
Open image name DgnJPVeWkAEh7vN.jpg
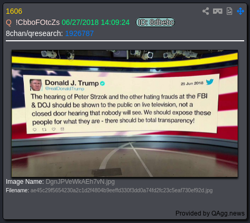[80, 182]
